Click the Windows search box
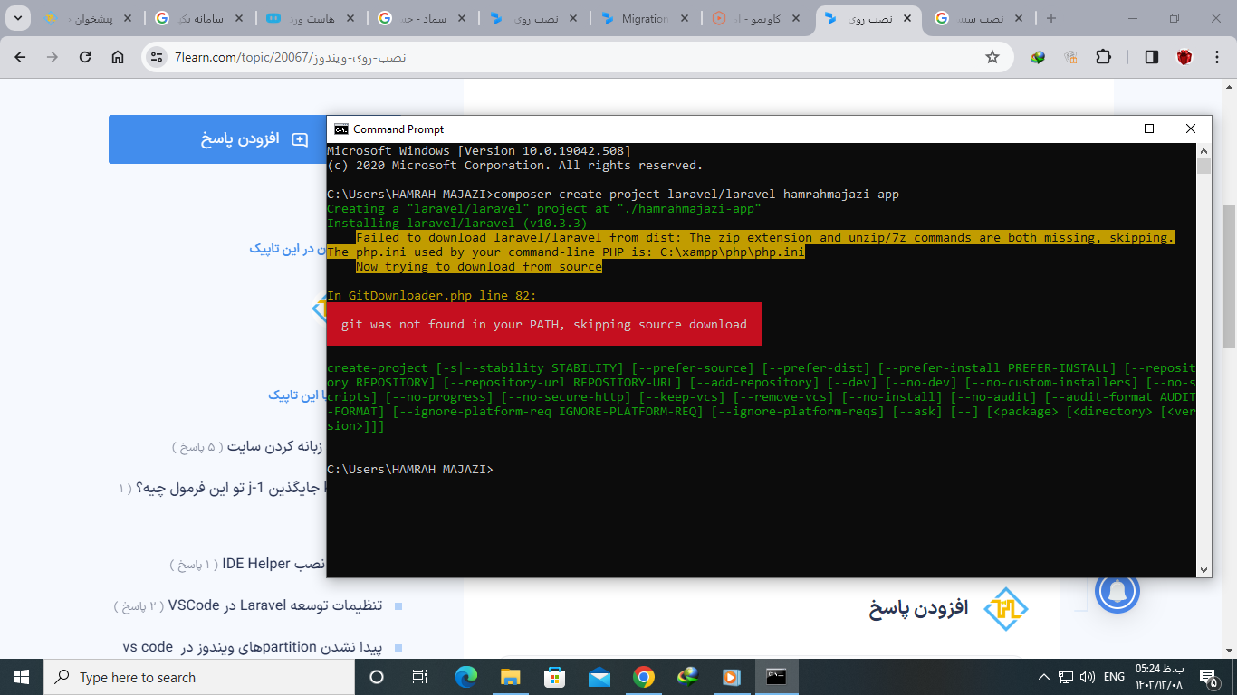 pos(199,677)
